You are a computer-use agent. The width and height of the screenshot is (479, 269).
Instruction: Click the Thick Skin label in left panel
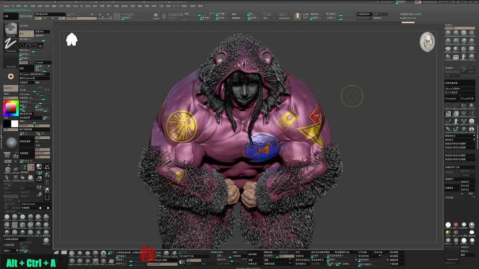pos(25,94)
